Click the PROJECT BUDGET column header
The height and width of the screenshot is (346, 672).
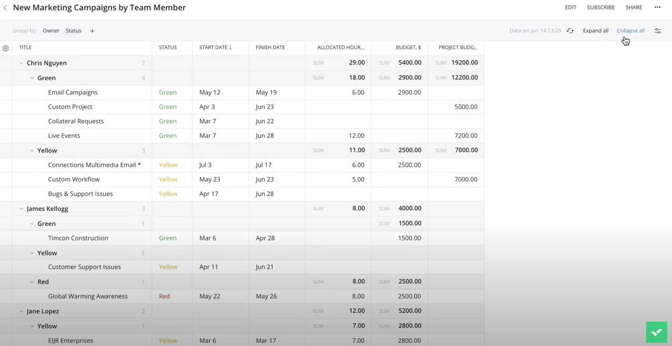tap(458, 47)
